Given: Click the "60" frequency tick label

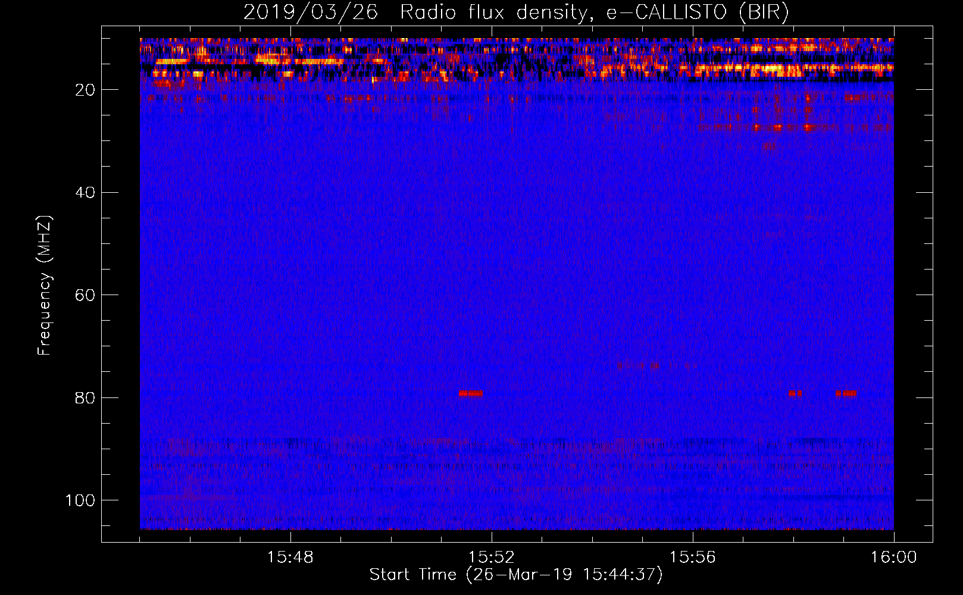Looking at the screenshot, I should (x=86, y=295).
